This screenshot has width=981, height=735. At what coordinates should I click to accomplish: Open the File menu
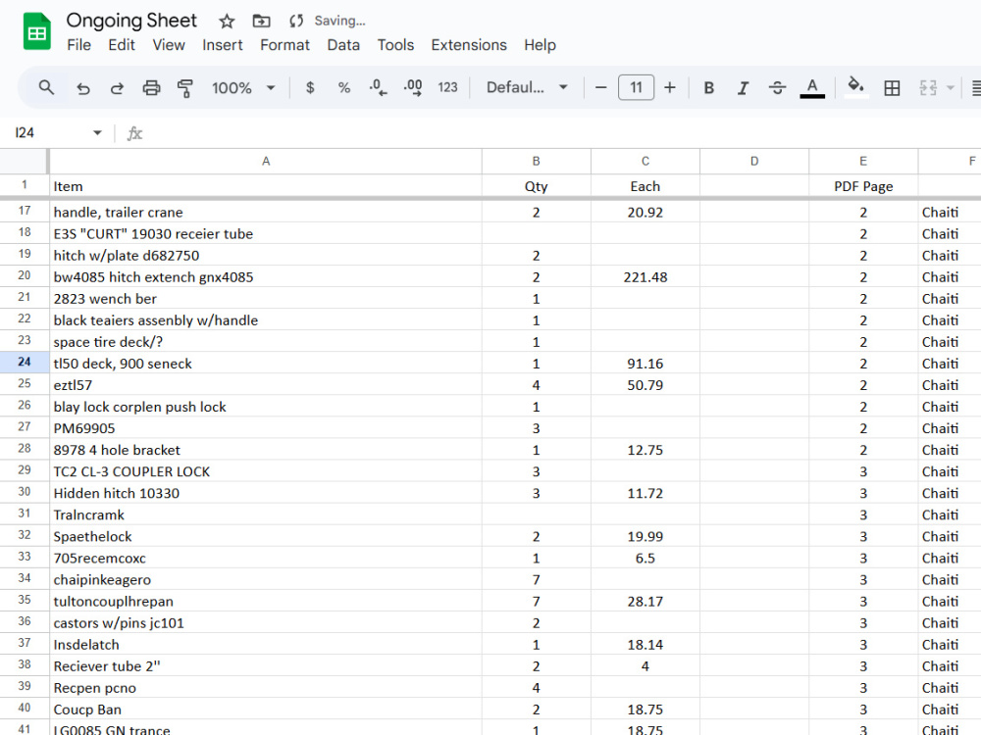click(x=78, y=45)
